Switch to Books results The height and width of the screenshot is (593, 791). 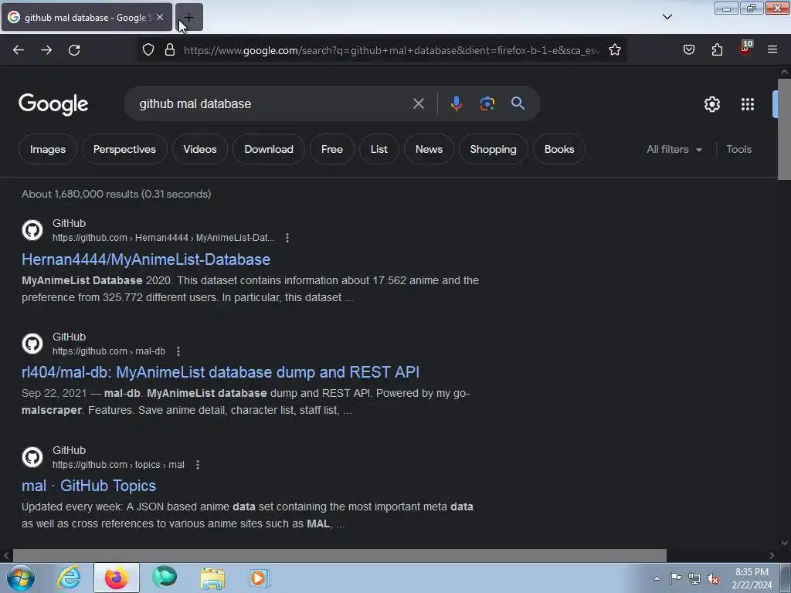[x=559, y=149]
